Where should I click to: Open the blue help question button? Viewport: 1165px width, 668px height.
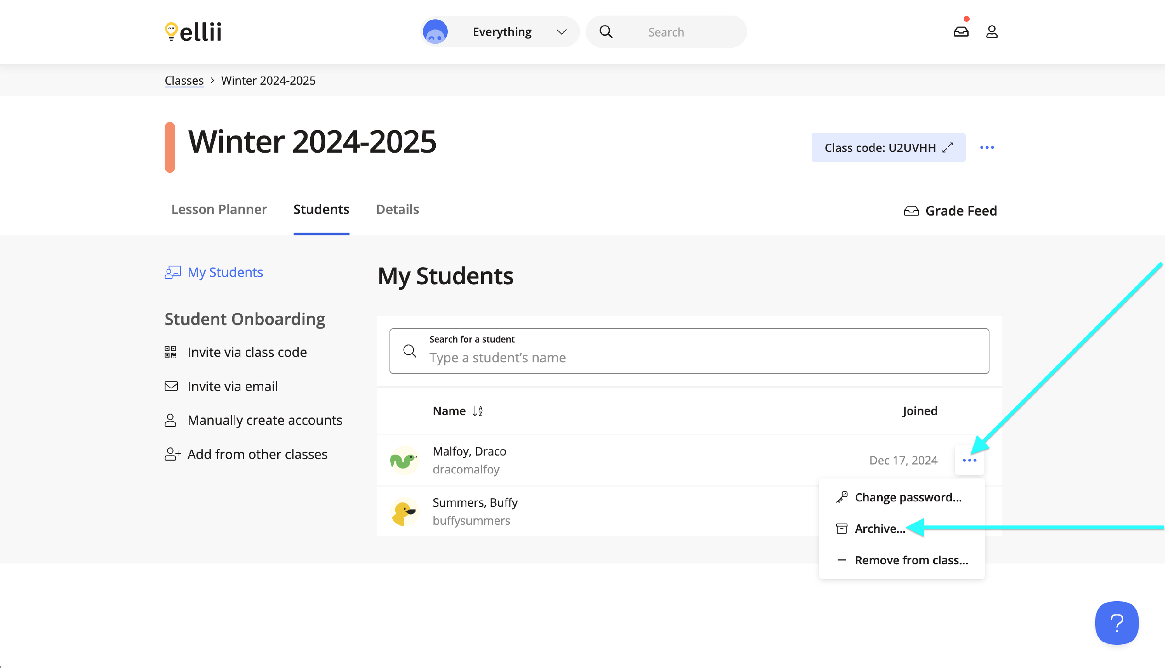(1116, 623)
